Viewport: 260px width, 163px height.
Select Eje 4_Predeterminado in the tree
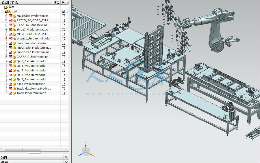pos(31,71)
